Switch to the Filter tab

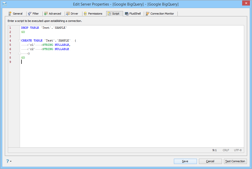(33, 14)
